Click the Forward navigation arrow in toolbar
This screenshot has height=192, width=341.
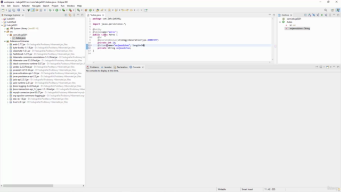pos(138,10)
